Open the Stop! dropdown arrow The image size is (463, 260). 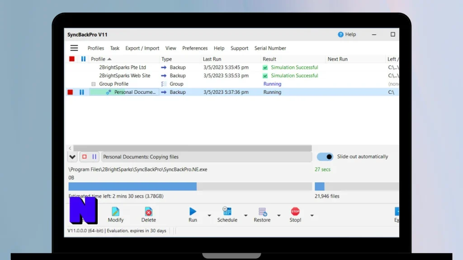coord(312,215)
